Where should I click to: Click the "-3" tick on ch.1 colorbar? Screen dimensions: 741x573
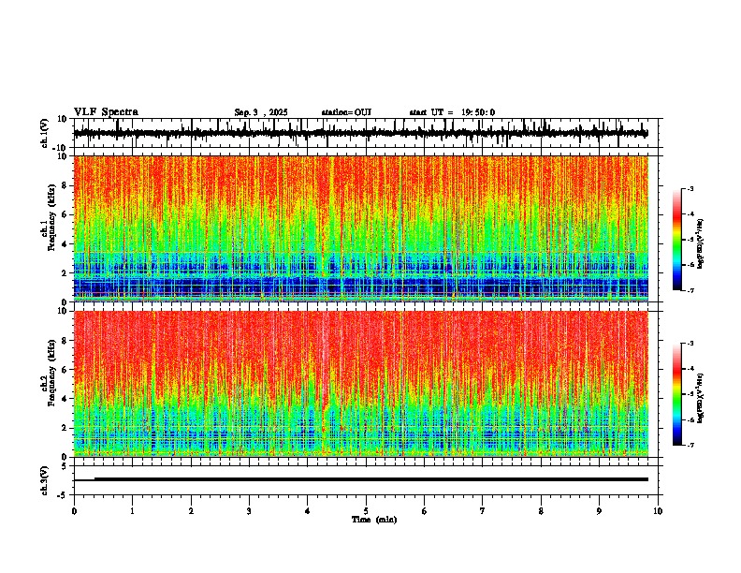690,188
